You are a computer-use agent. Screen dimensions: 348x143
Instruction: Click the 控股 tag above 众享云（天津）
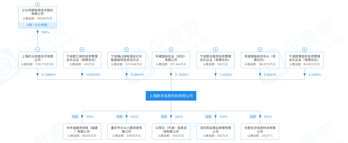[x=164, y=117]
